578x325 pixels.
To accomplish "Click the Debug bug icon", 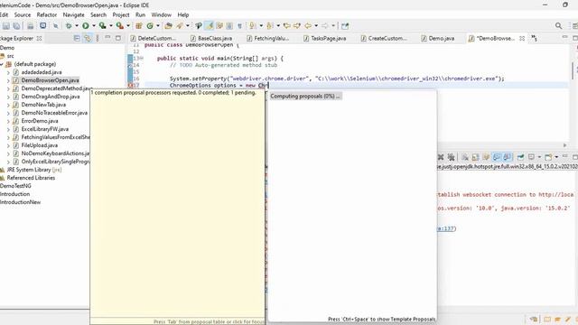I will pos(69,26).
